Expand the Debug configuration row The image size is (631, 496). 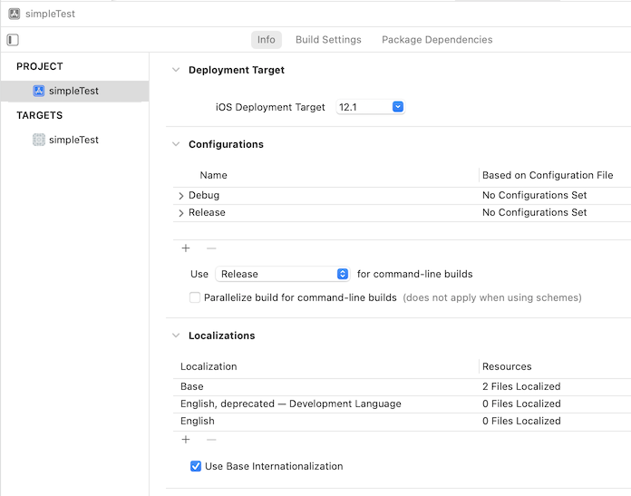pos(181,196)
